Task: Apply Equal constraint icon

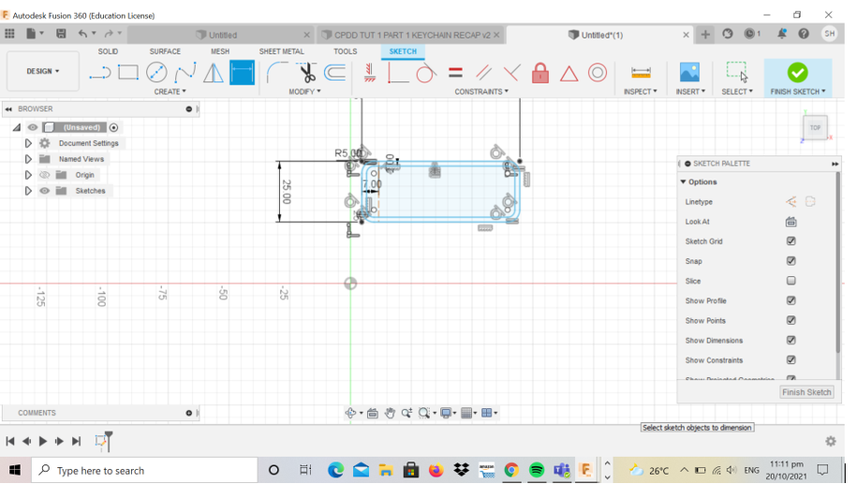Action: [455, 72]
